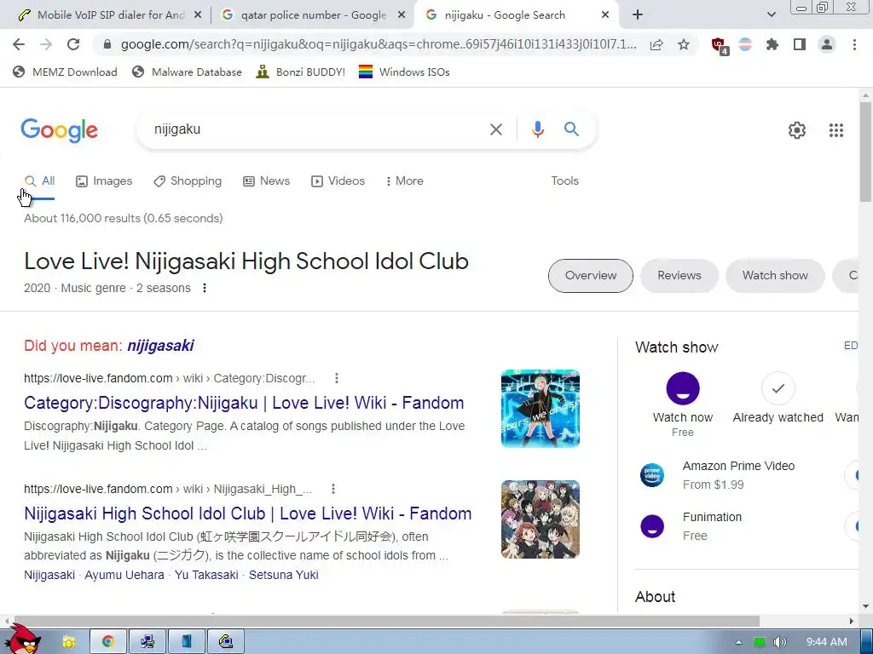The image size is (873, 654).
Task: Toggle the browser side panel icon
Action: pos(800,44)
